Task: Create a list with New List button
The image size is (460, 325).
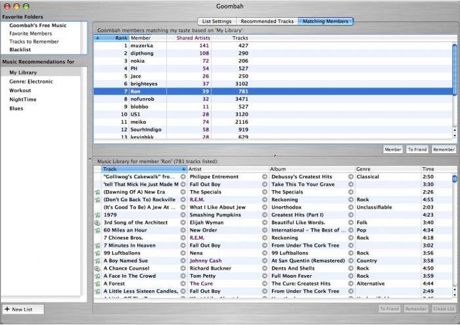Action: (x=23, y=309)
